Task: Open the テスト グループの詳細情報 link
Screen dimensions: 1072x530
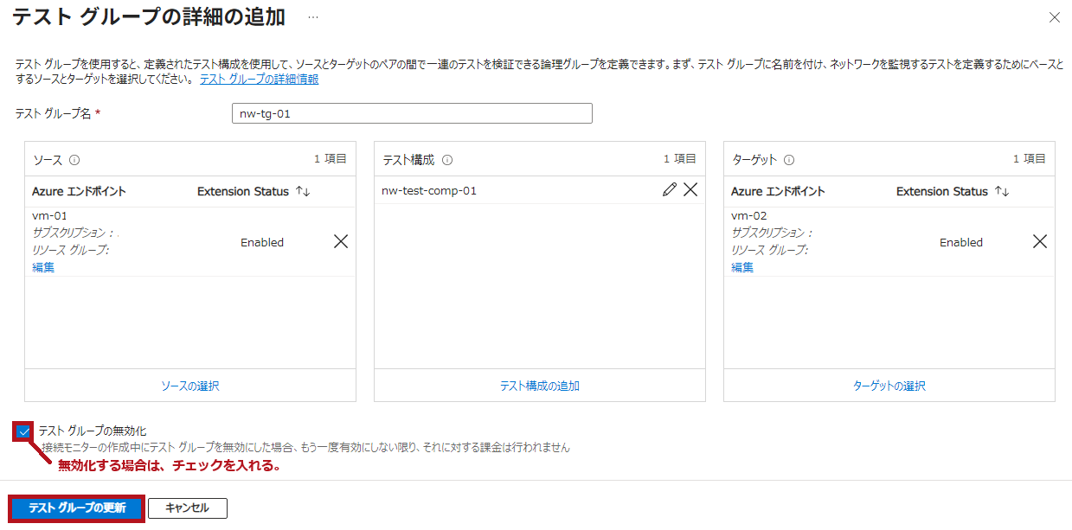Action: click(259, 79)
